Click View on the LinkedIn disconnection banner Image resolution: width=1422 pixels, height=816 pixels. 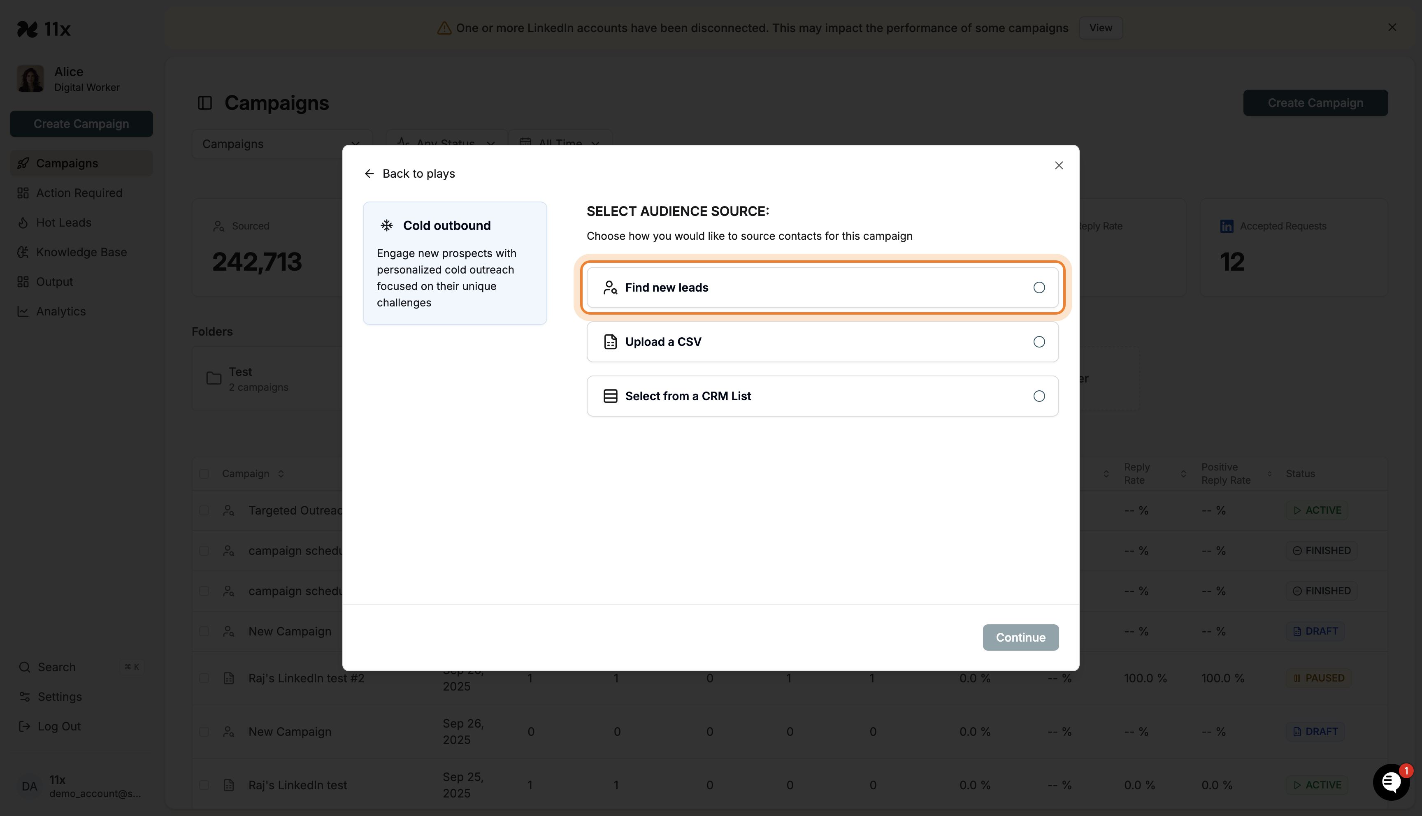coord(1100,28)
